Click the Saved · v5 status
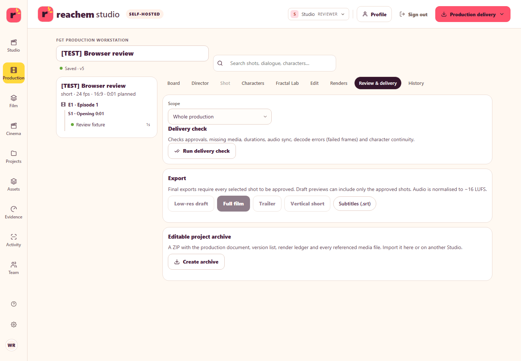 tap(72, 69)
